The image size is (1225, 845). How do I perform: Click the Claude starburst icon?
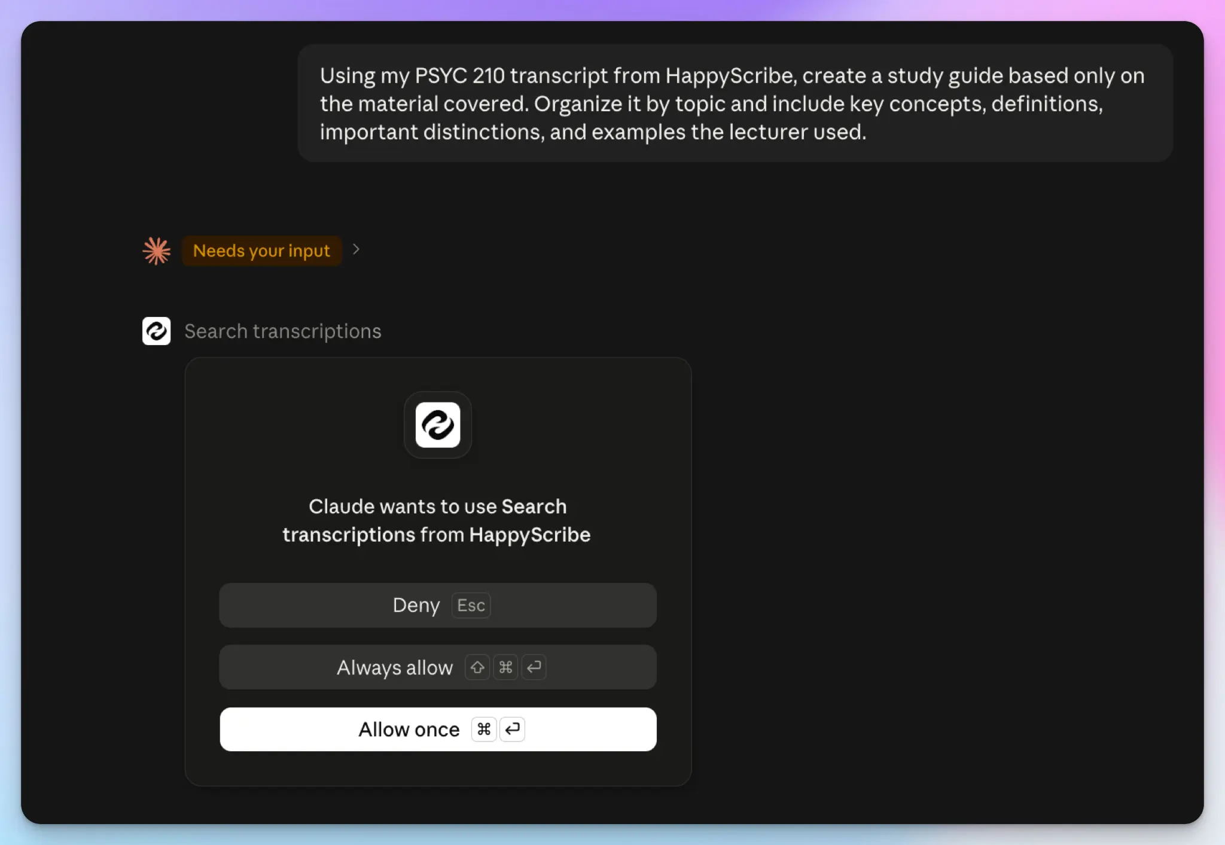[x=157, y=251]
